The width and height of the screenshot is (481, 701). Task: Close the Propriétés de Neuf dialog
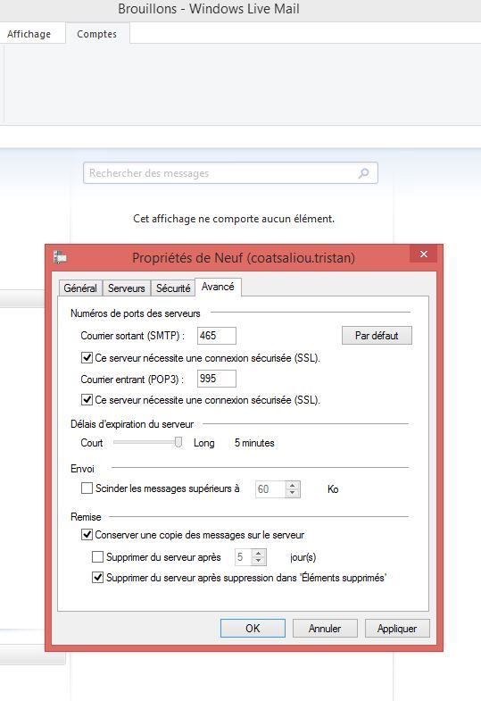(423, 255)
